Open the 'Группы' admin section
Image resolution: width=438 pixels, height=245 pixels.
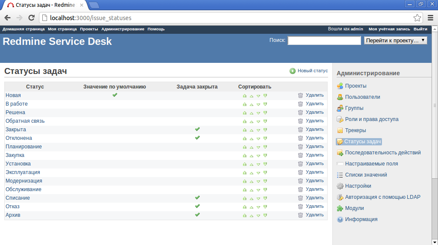coord(354,108)
